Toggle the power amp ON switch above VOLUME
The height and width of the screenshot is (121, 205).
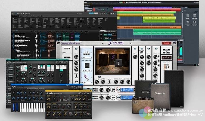pos(76,49)
